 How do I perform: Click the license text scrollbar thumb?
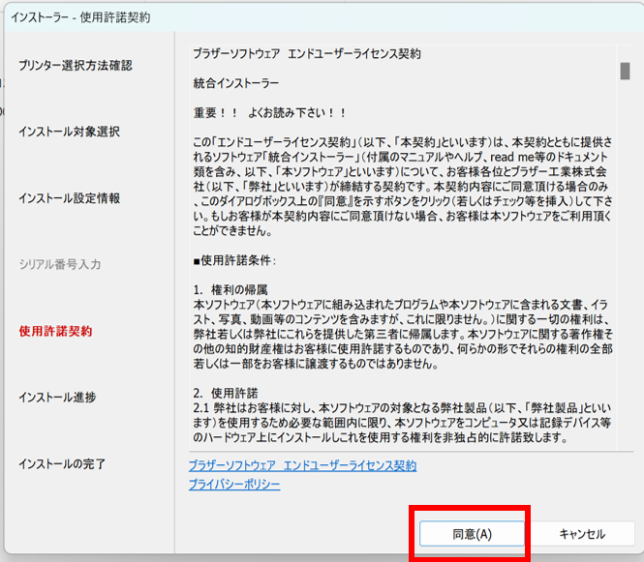coord(625,71)
